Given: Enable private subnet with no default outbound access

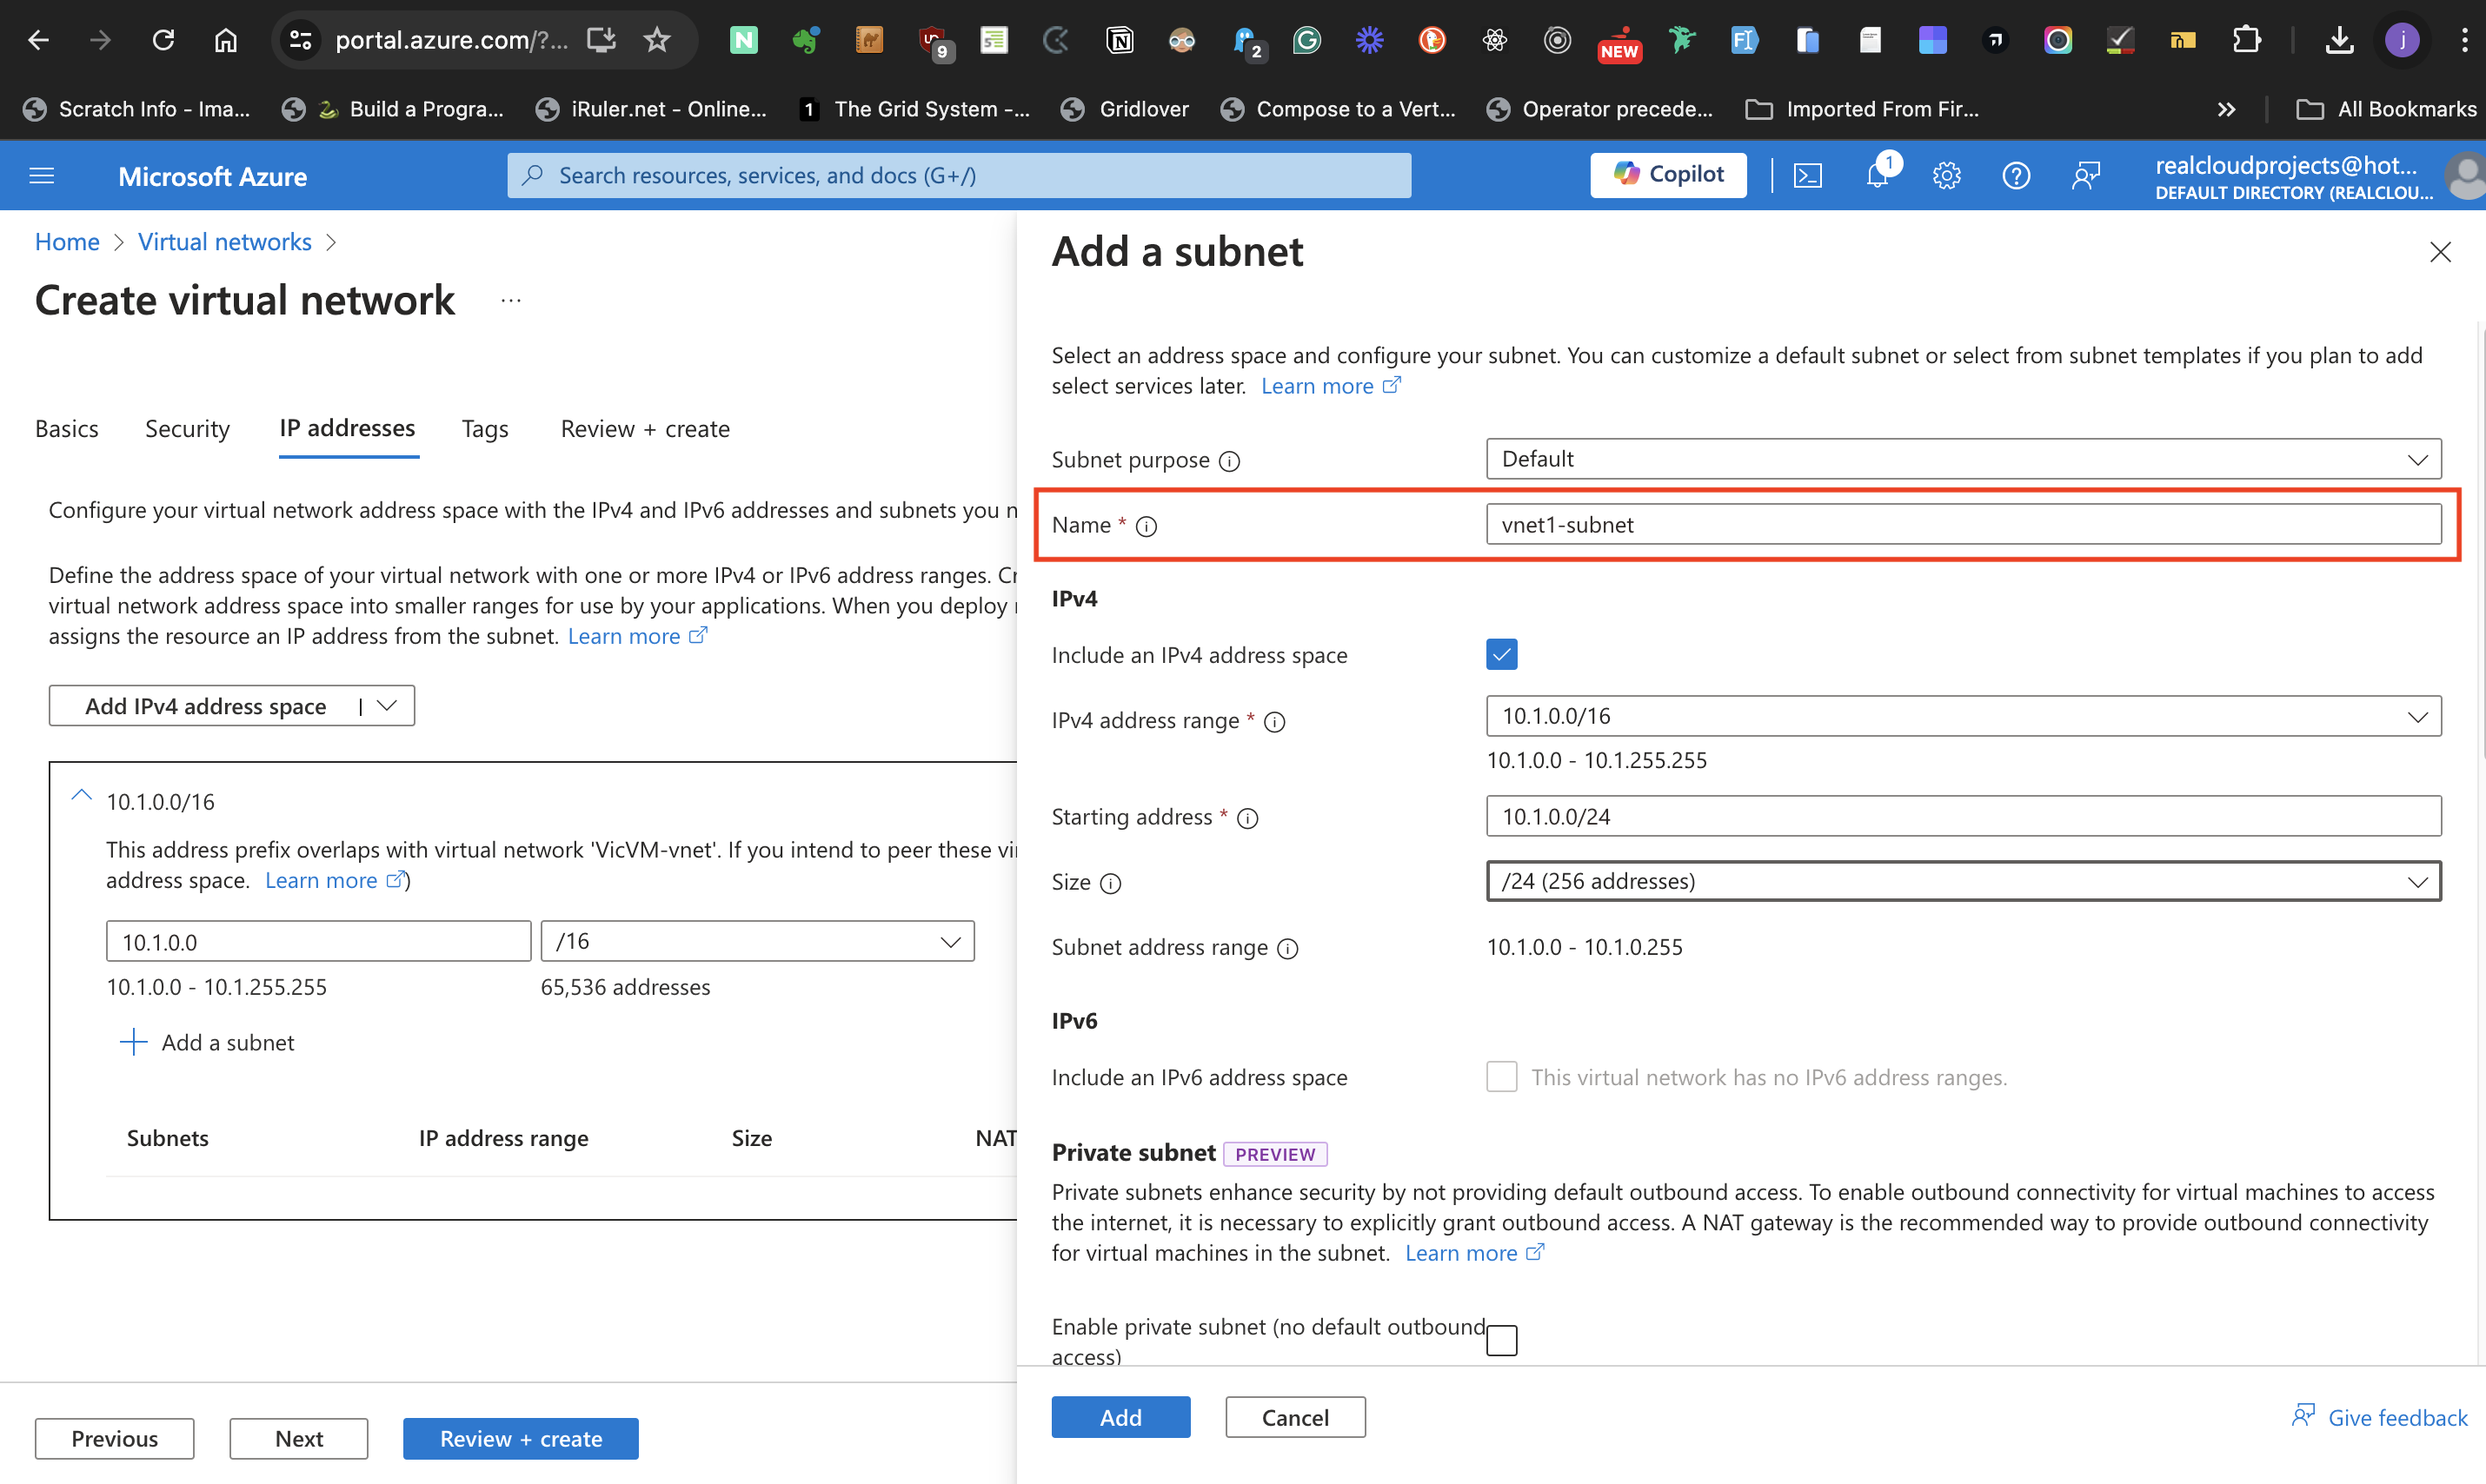Looking at the screenshot, I should point(1502,1340).
